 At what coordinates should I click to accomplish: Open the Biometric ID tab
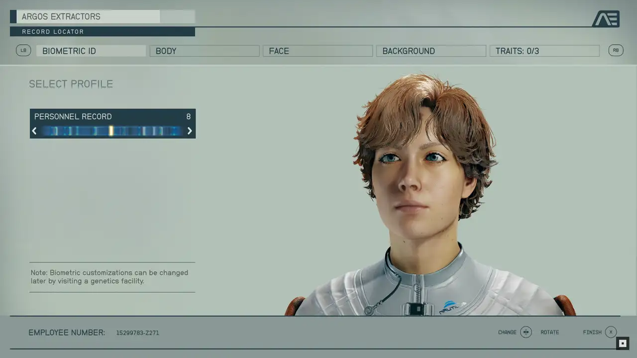tap(91, 51)
